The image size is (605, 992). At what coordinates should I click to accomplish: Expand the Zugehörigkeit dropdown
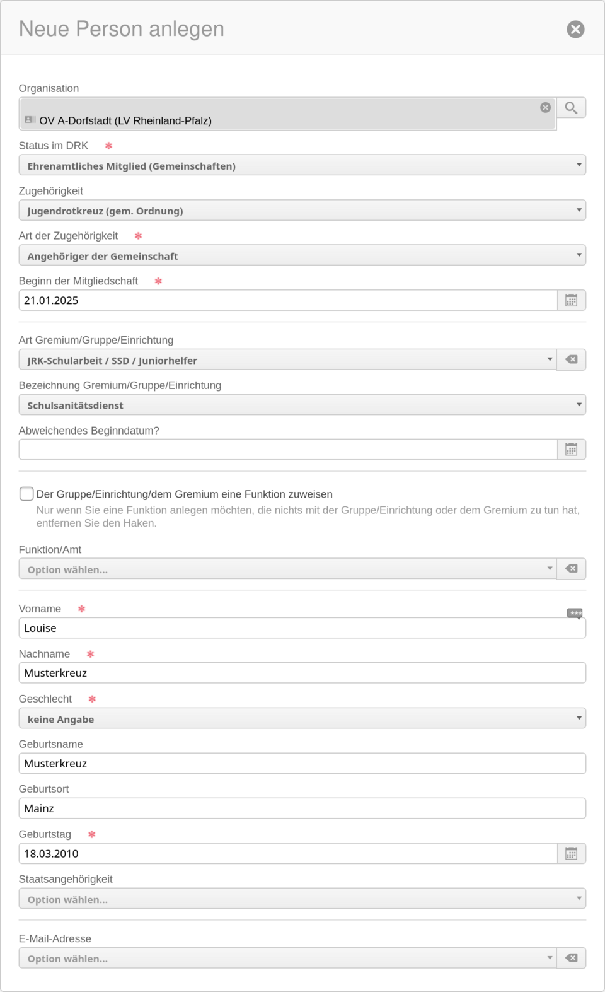coord(302,211)
